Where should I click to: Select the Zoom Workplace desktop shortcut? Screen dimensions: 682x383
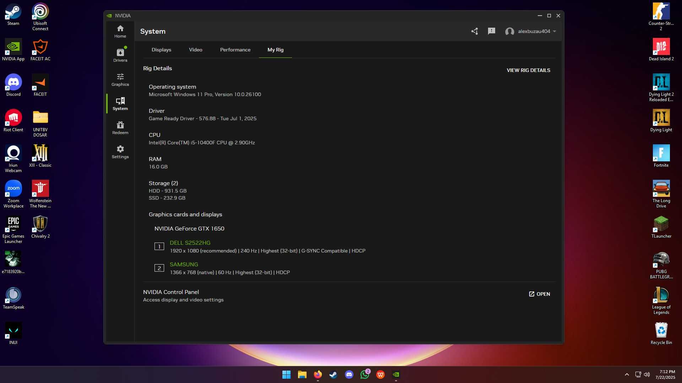tap(13, 194)
